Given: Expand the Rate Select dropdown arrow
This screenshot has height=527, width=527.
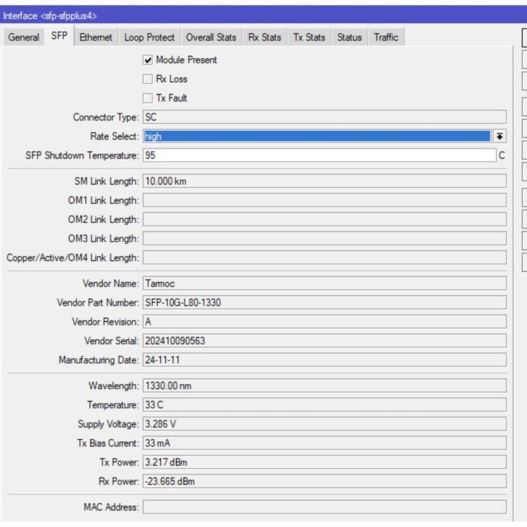Looking at the screenshot, I should click(499, 136).
